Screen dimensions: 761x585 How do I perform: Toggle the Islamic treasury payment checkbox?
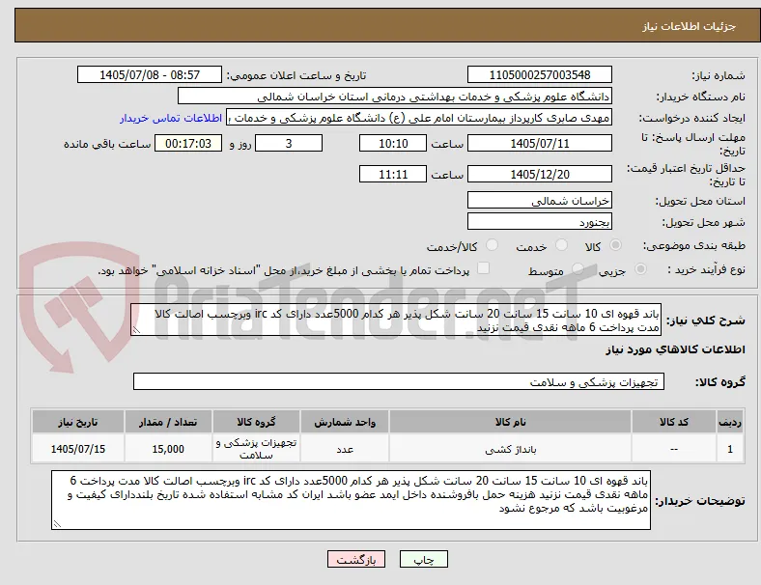tap(484, 268)
